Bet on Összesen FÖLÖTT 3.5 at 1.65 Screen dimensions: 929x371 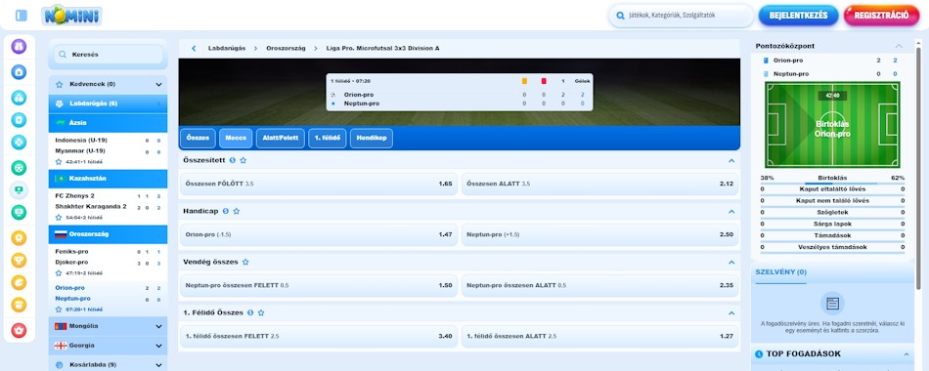(319, 184)
